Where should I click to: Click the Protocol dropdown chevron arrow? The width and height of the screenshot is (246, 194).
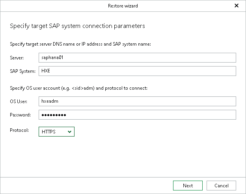[70, 132]
